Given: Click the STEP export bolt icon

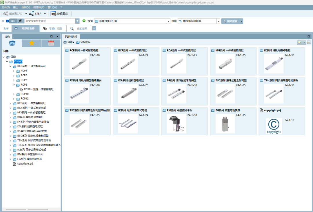Looking at the screenshot, I should (x=32, y=14).
